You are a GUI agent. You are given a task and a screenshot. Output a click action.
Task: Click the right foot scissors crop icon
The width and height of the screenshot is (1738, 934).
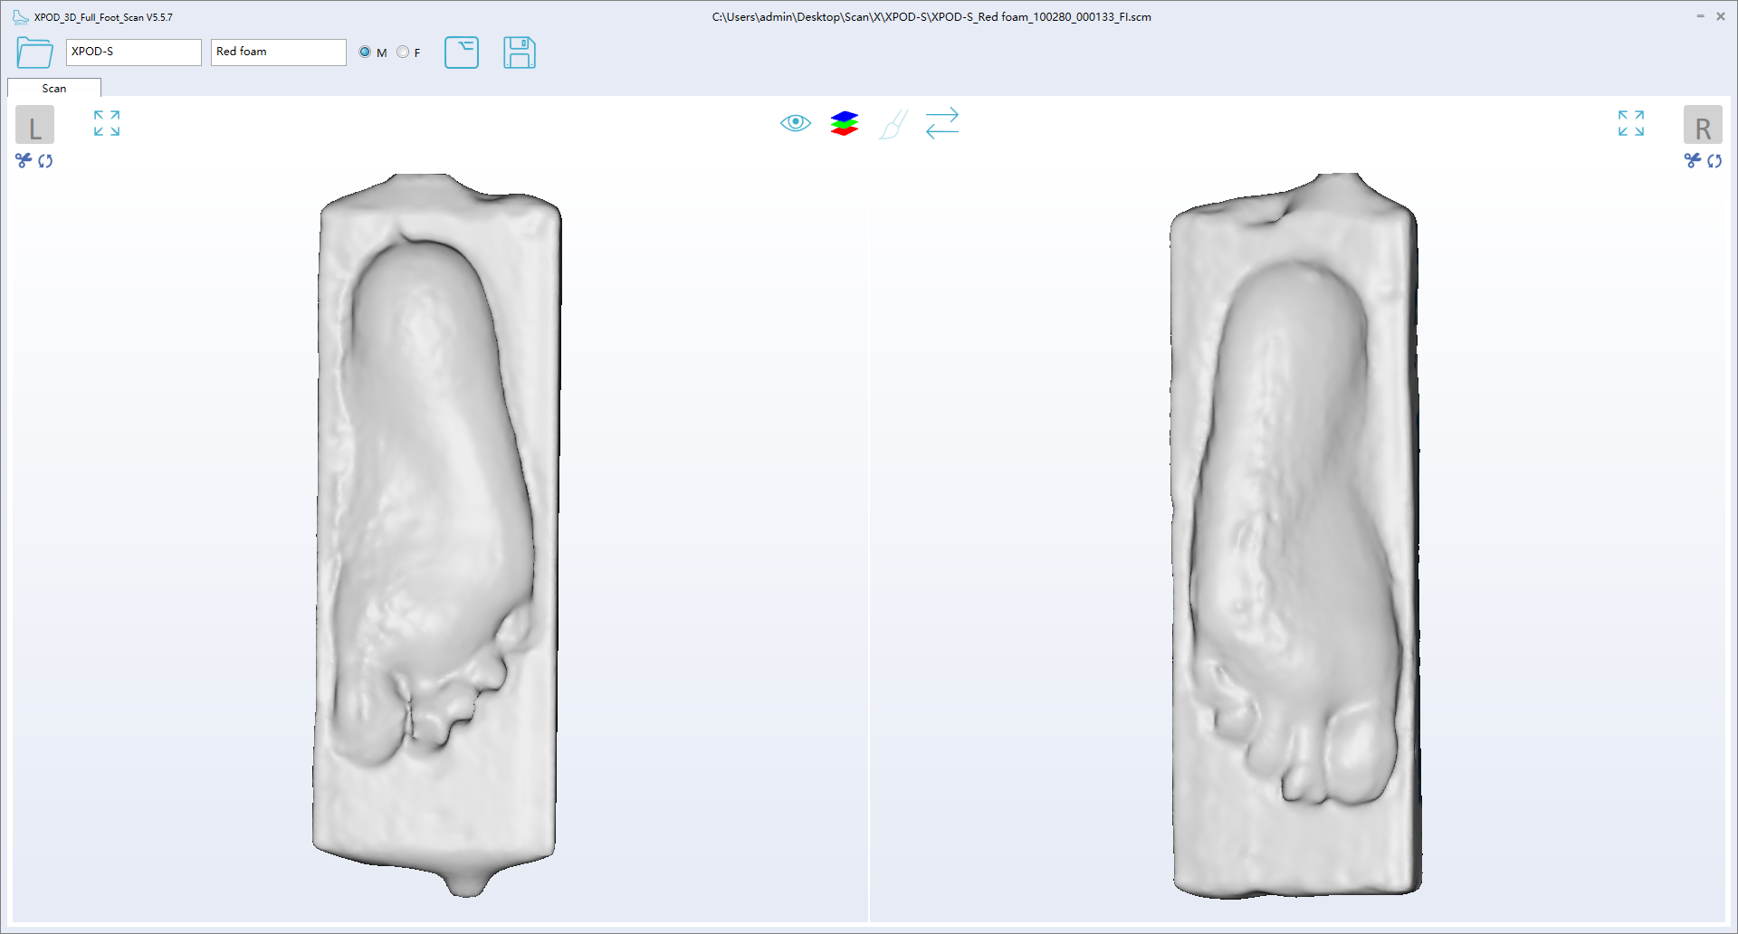pyautogui.click(x=1692, y=160)
